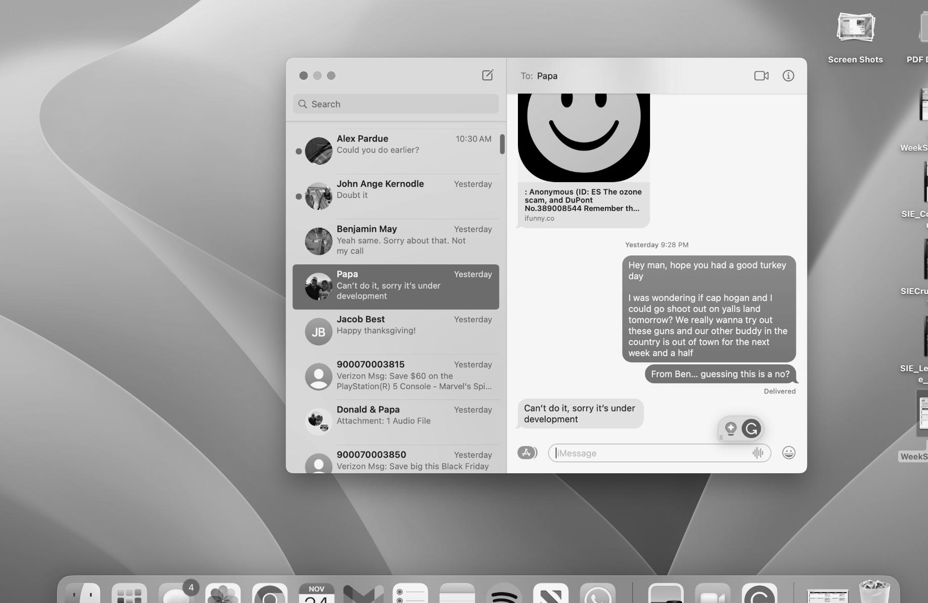
Task: Click the Papa recipient name in To field
Action: pos(547,76)
